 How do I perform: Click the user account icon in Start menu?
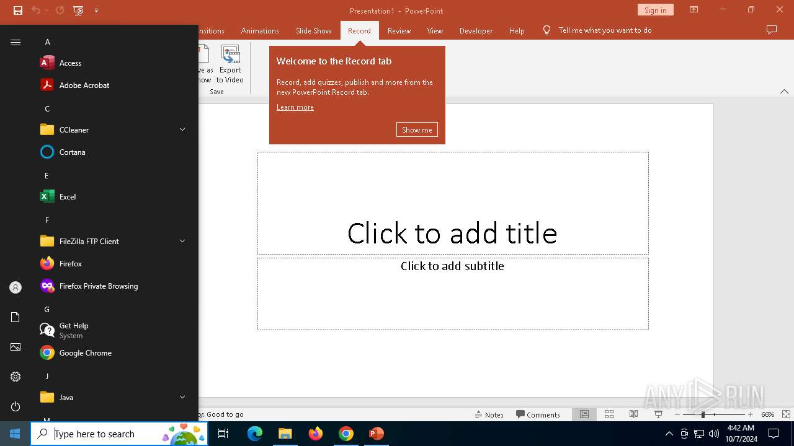coord(16,287)
